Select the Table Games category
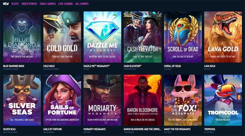 48,4
